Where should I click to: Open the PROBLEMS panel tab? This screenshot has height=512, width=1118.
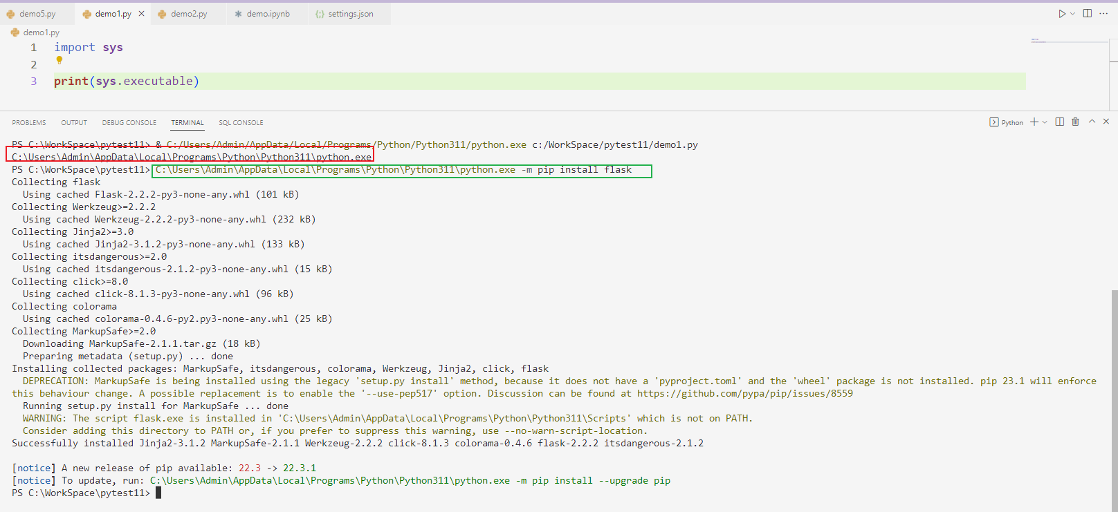(x=29, y=123)
